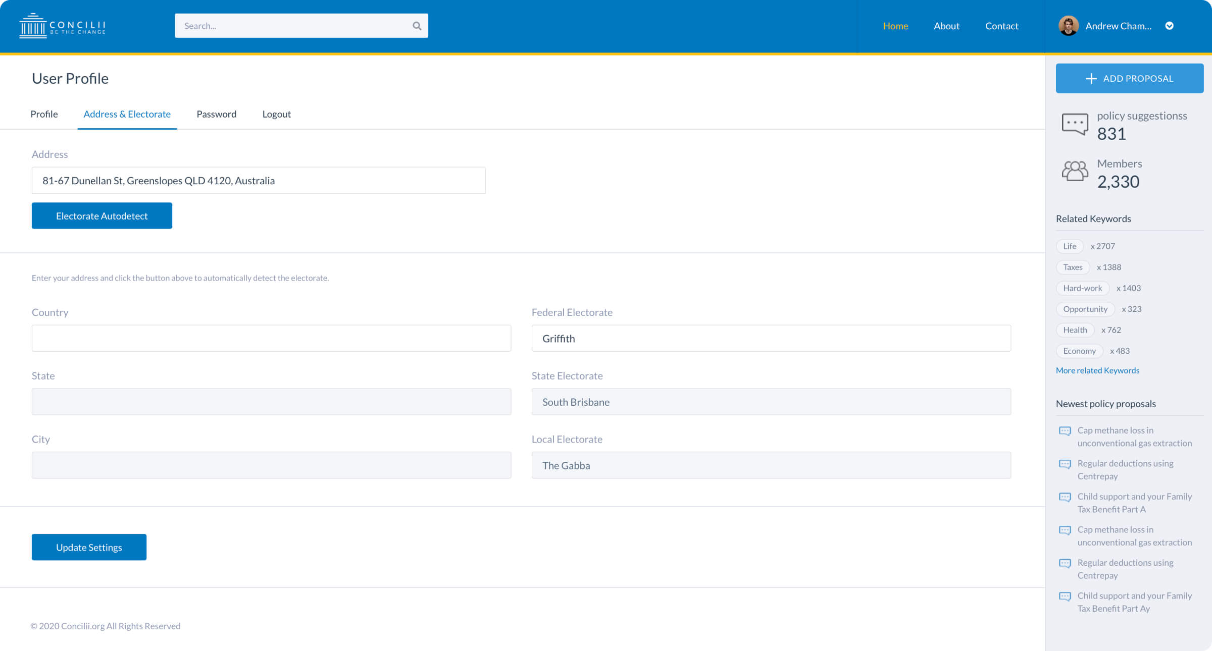Screen dimensions: 1212x651
Task: Open the Contact page
Action: click(x=1001, y=26)
